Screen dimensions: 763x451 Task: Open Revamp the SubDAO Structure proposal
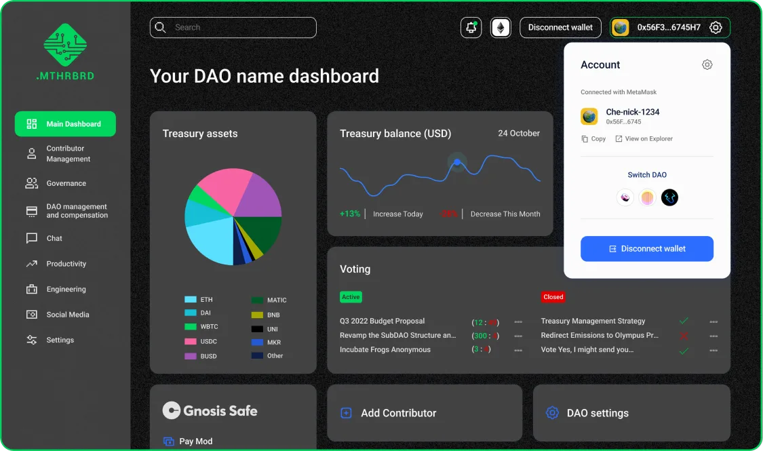click(397, 335)
